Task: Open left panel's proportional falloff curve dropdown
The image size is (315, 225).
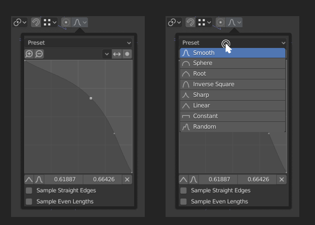Action: tap(80, 22)
